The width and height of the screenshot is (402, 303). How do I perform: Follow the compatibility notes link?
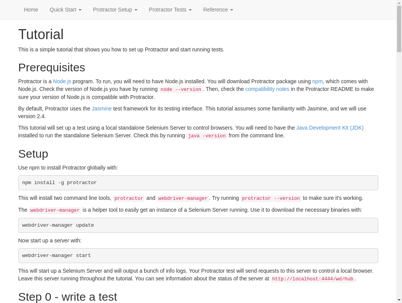click(267, 89)
